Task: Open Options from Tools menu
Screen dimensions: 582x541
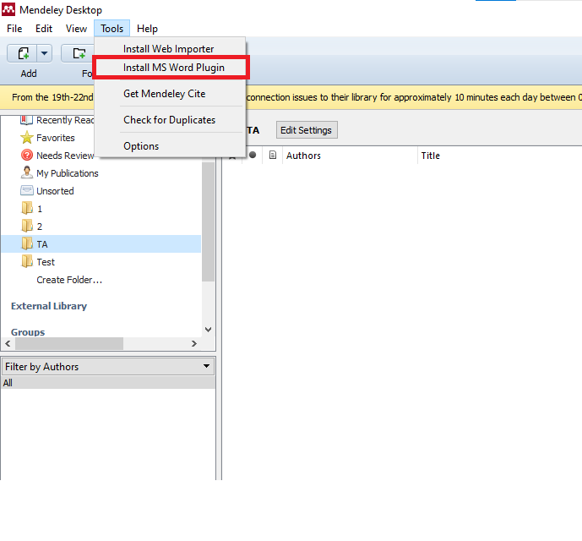Action: (x=141, y=146)
